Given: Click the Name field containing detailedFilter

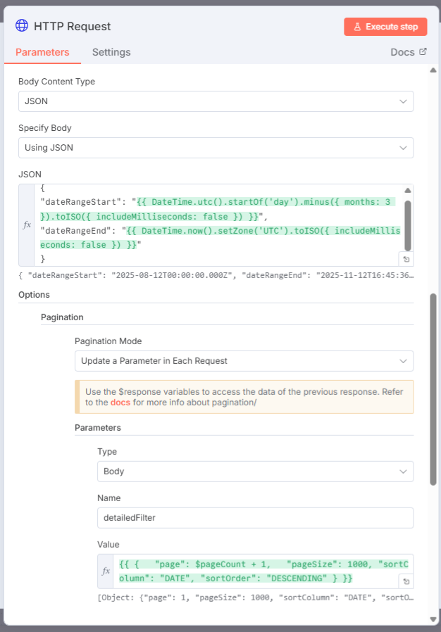Looking at the screenshot, I should click(x=255, y=518).
